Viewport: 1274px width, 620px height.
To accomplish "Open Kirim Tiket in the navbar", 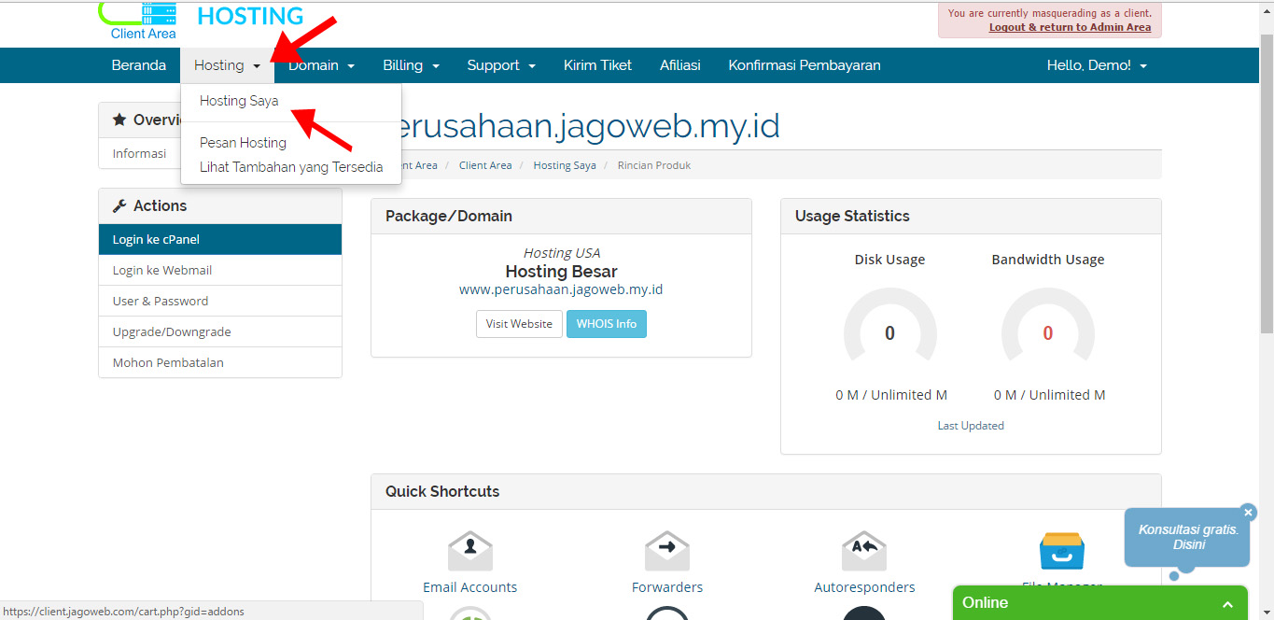I will click(597, 65).
